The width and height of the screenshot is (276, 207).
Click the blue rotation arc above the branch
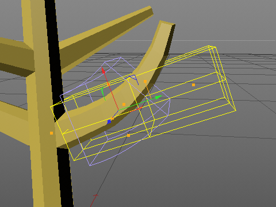click(x=133, y=79)
